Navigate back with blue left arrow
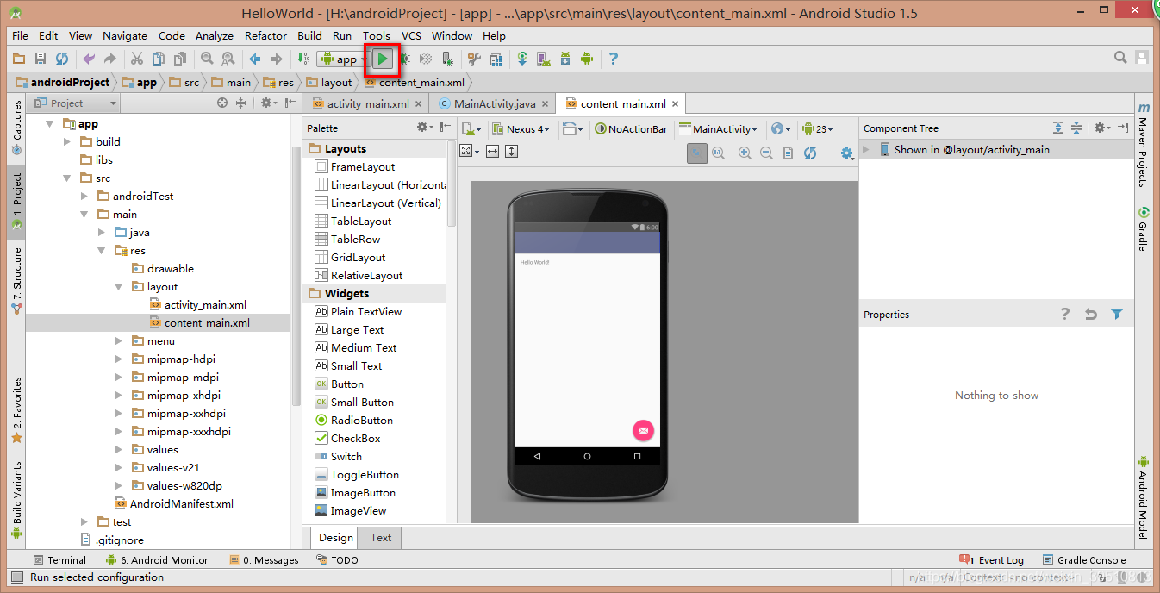This screenshot has width=1160, height=593. [x=255, y=59]
